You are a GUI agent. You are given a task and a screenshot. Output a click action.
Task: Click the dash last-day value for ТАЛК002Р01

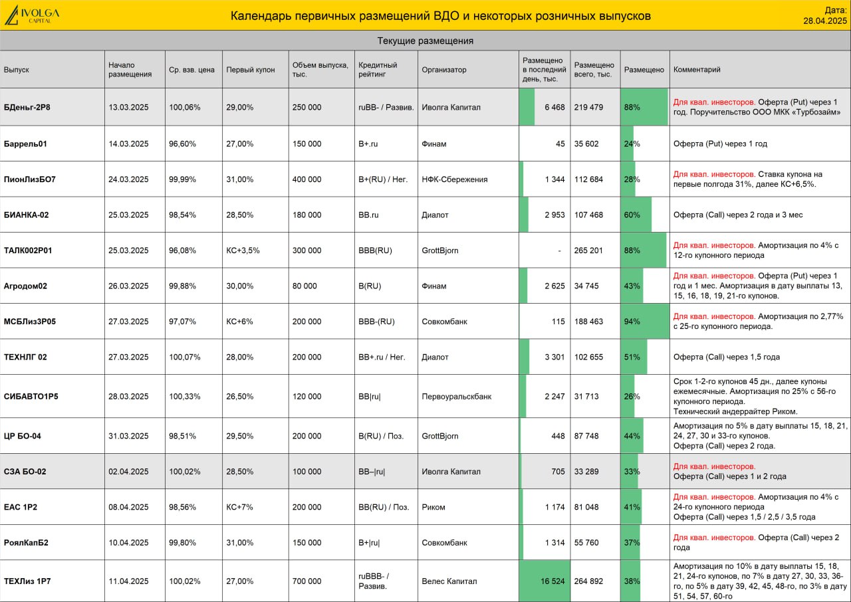click(560, 251)
